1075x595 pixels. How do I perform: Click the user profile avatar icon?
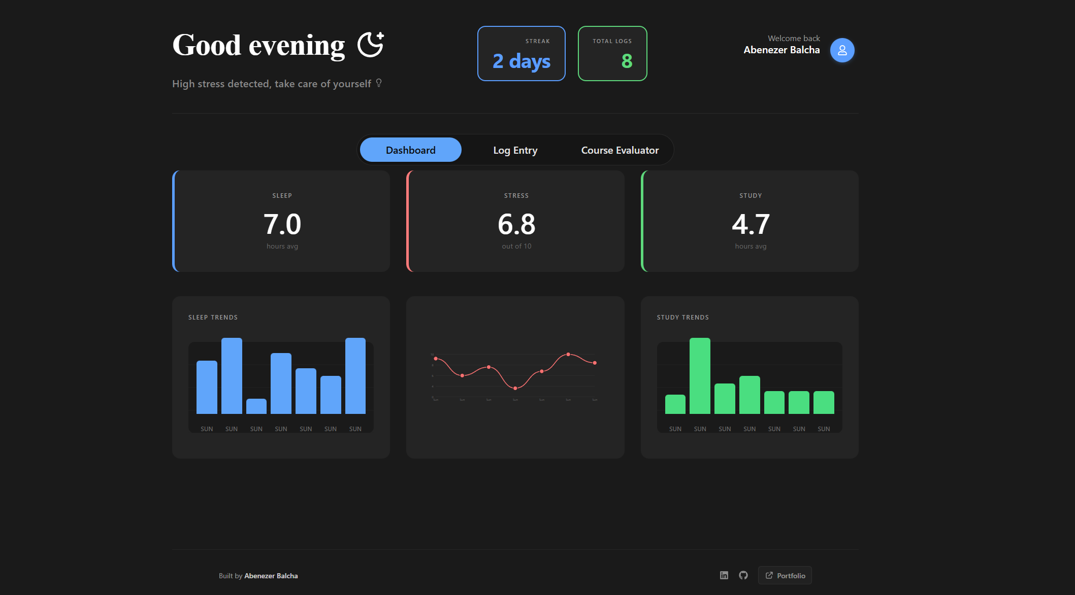[842, 50]
